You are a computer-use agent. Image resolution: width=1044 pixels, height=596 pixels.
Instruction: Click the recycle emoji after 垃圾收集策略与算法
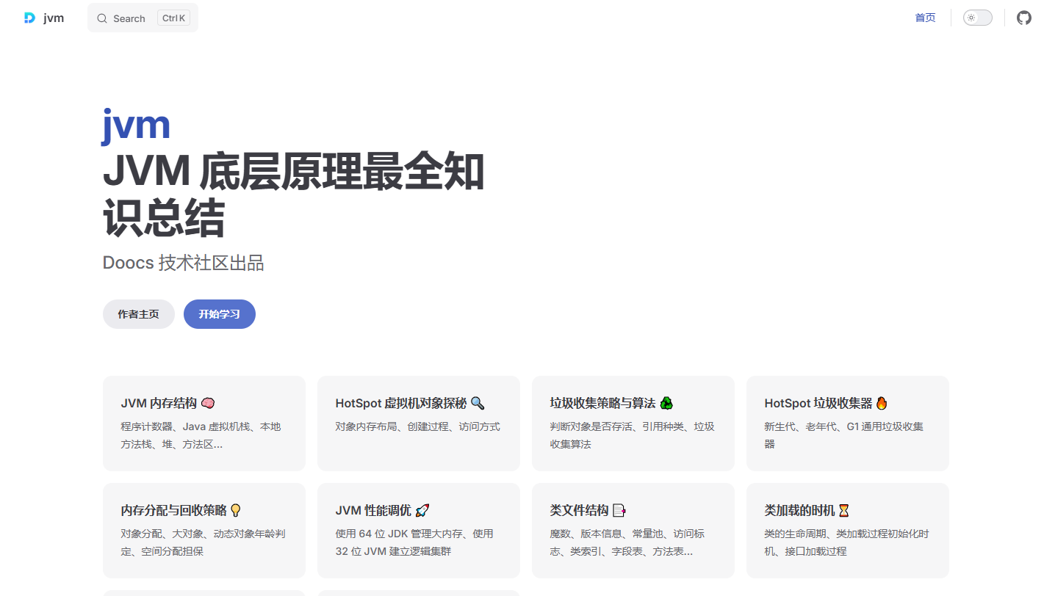[666, 403]
